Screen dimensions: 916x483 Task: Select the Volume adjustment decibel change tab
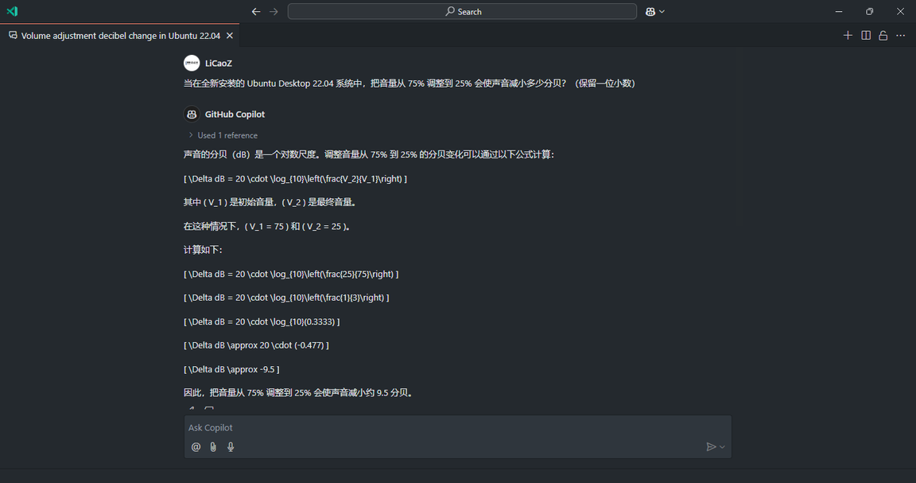120,36
